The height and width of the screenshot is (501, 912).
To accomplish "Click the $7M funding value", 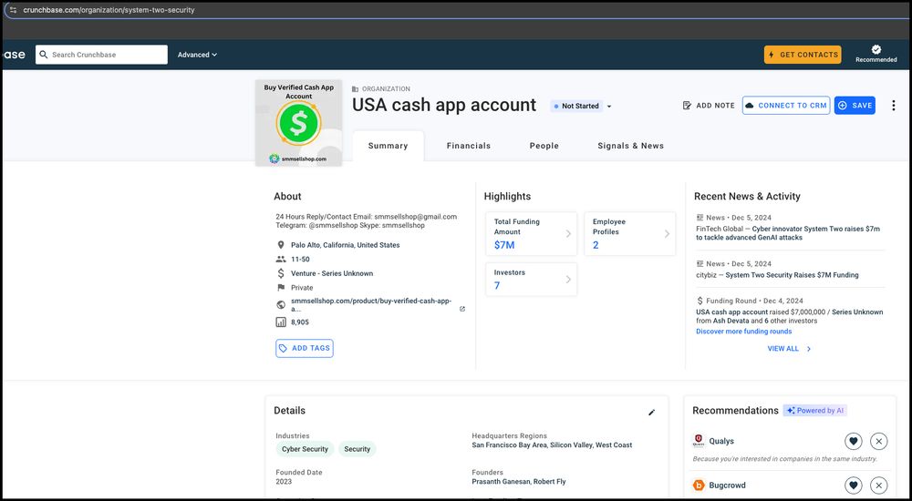I will pyautogui.click(x=504, y=245).
